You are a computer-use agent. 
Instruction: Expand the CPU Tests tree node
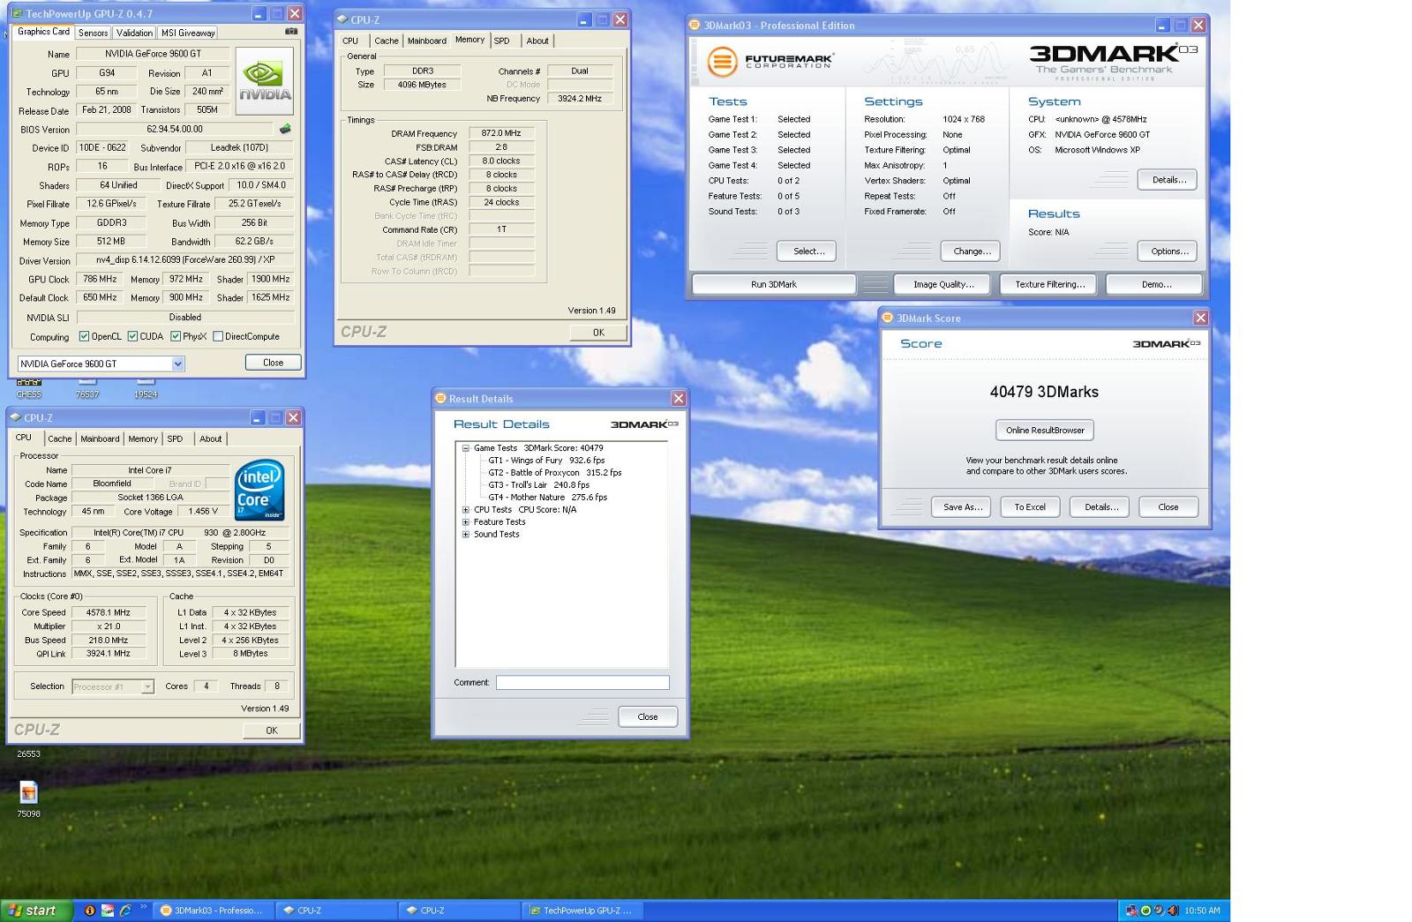point(466,510)
